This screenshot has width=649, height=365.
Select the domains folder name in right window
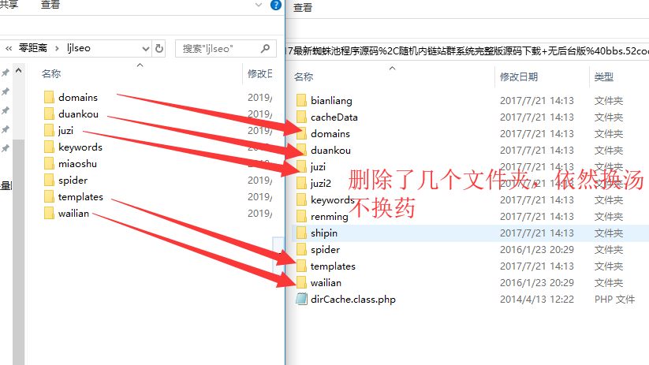(x=330, y=134)
